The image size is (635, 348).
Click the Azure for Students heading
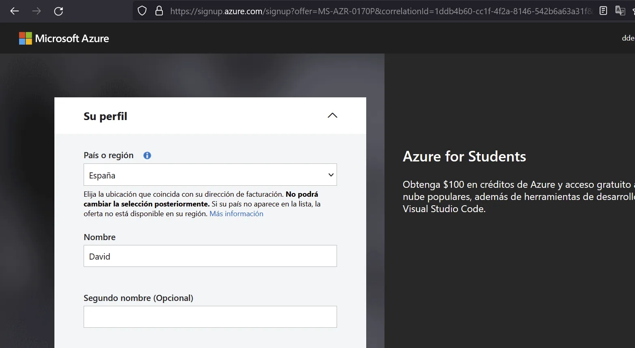click(x=464, y=157)
